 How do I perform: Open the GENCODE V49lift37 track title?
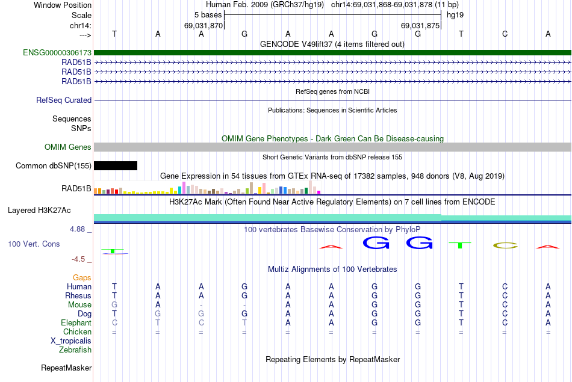(332, 45)
